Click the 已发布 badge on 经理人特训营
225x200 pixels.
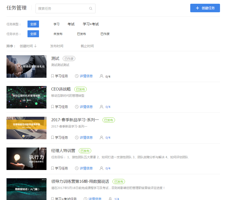(x=85, y=151)
